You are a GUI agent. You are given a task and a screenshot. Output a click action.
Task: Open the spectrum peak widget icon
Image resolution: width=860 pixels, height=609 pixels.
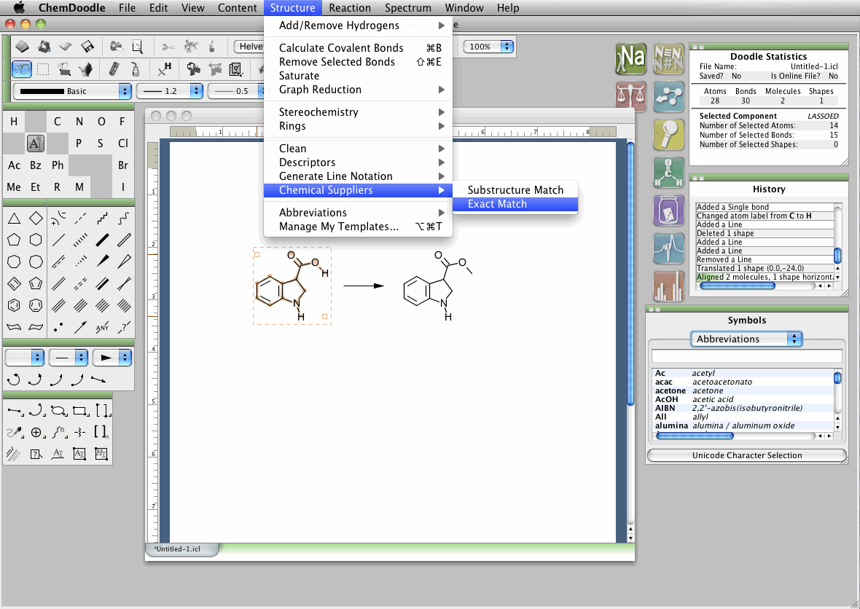[668, 247]
